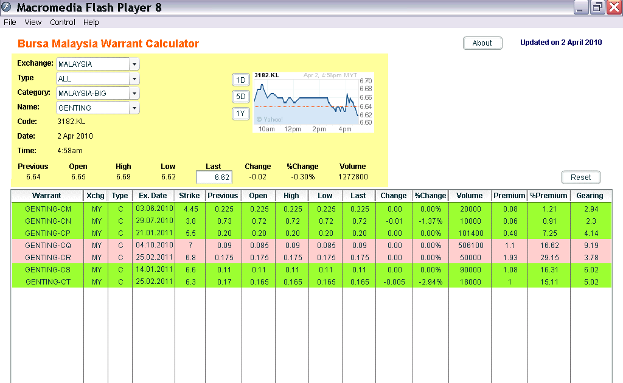
Task: Click %premium value 29.15
Action: pos(549,258)
